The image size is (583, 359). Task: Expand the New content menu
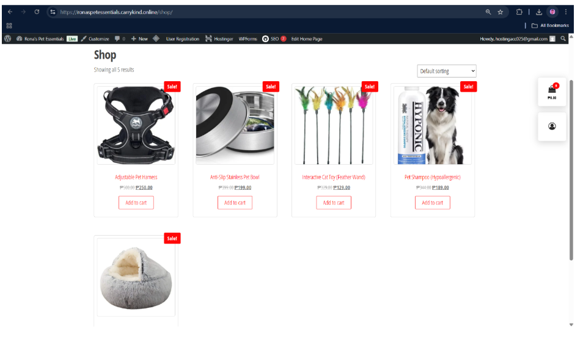coord(139,38)
